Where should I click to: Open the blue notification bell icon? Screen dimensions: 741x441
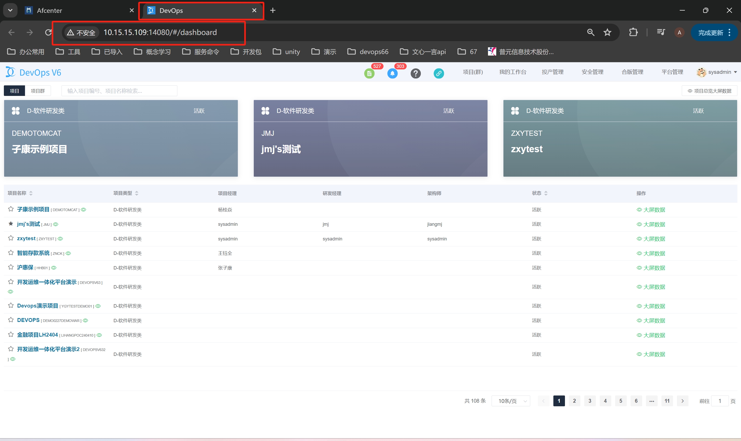pyautogui.click(x=392, y=73)
